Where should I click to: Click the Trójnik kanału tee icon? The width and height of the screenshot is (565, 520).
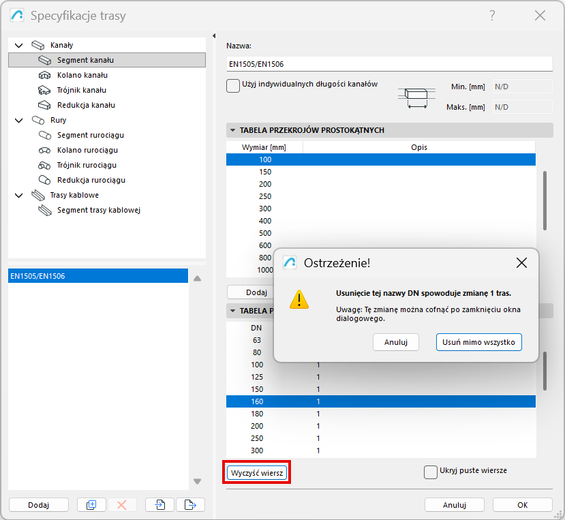coord(44,90)
